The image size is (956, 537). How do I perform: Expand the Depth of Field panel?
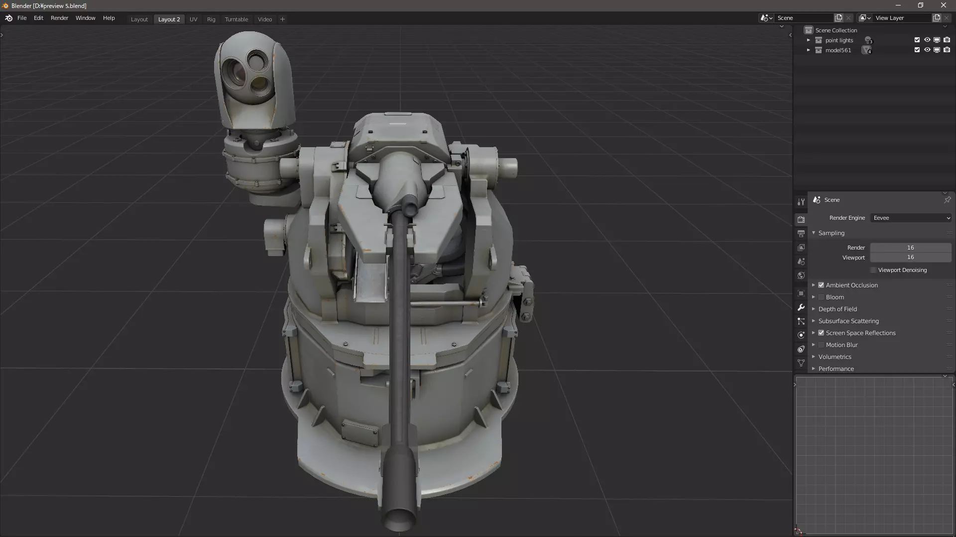coord(814,309)
